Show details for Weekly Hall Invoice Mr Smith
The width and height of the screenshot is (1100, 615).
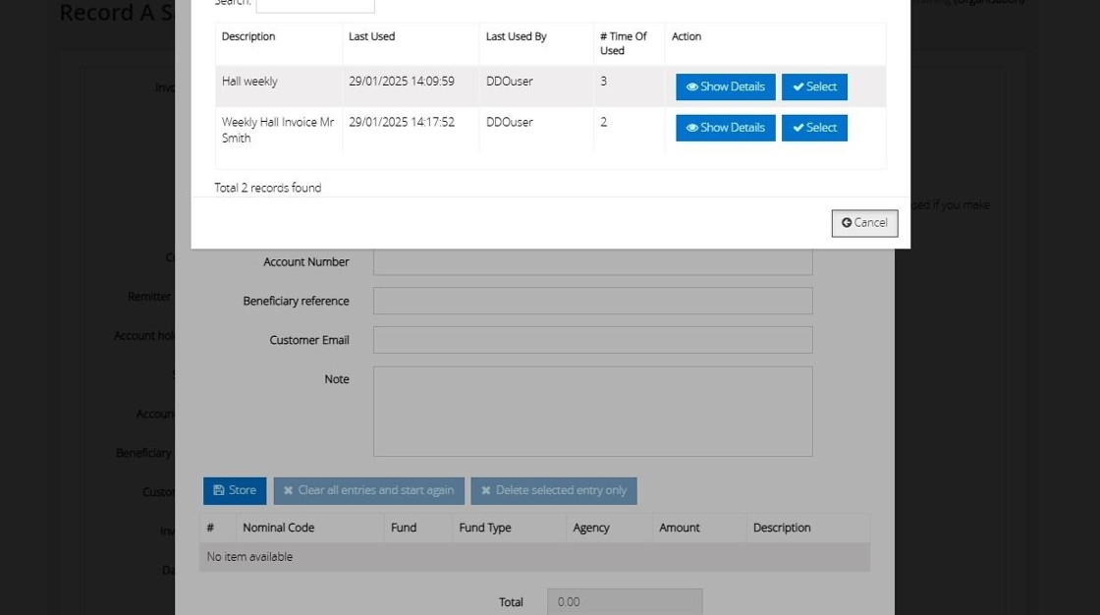tap(726, 128)
